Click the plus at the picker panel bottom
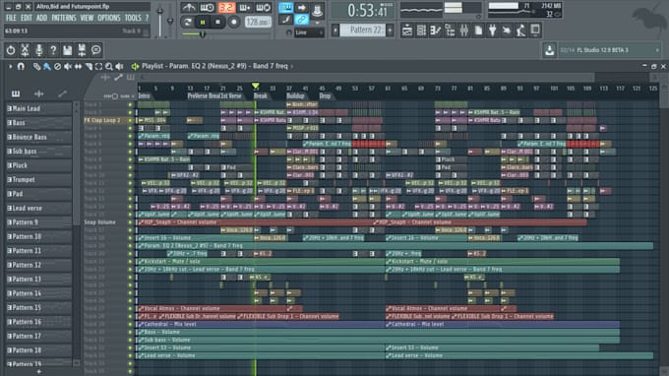This screenshot has height=376, width=669. (x=38, y=372)
